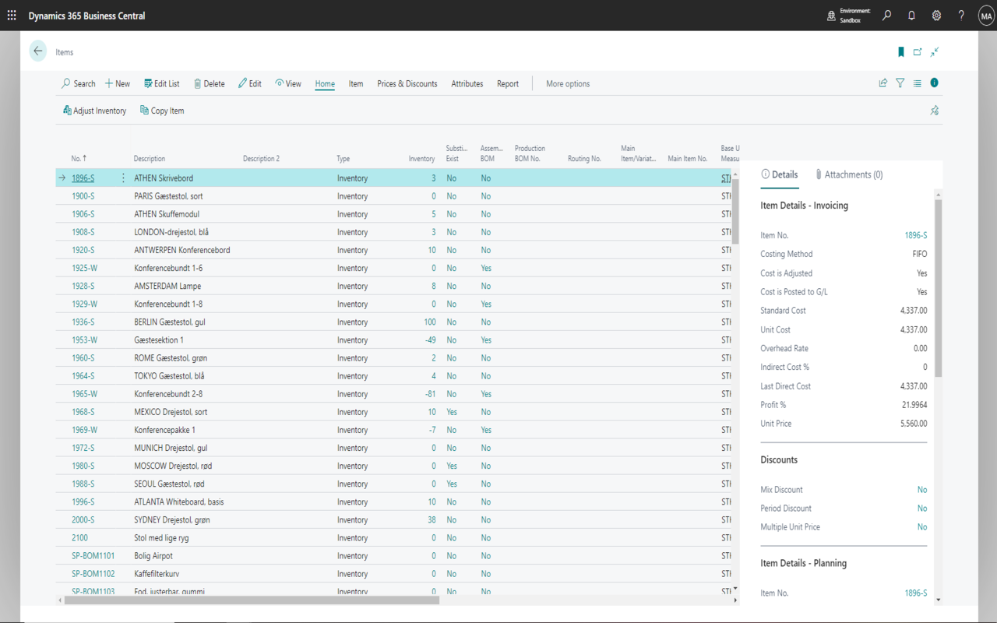Click the back arrow next to Items
Viewport: 997px width, 623px height.
[x=38, y=51]
